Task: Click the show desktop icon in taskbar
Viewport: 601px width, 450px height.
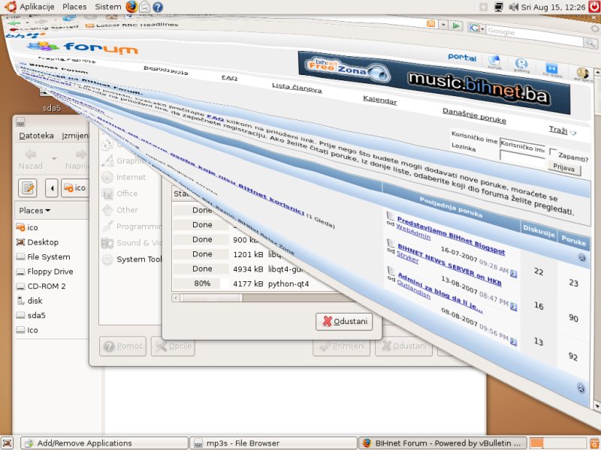Action: click(9, 443)
